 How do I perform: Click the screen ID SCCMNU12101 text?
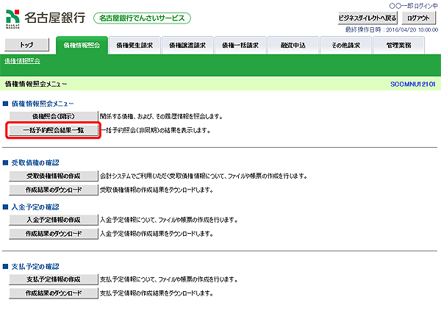point(412,84)
